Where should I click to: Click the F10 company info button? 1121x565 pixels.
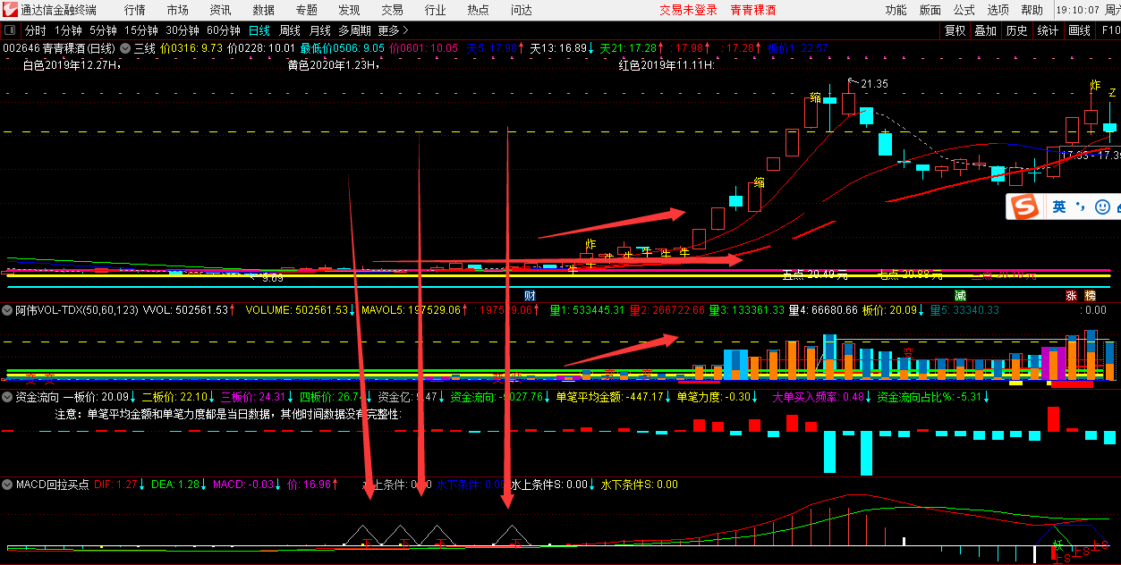[1109, 30]
